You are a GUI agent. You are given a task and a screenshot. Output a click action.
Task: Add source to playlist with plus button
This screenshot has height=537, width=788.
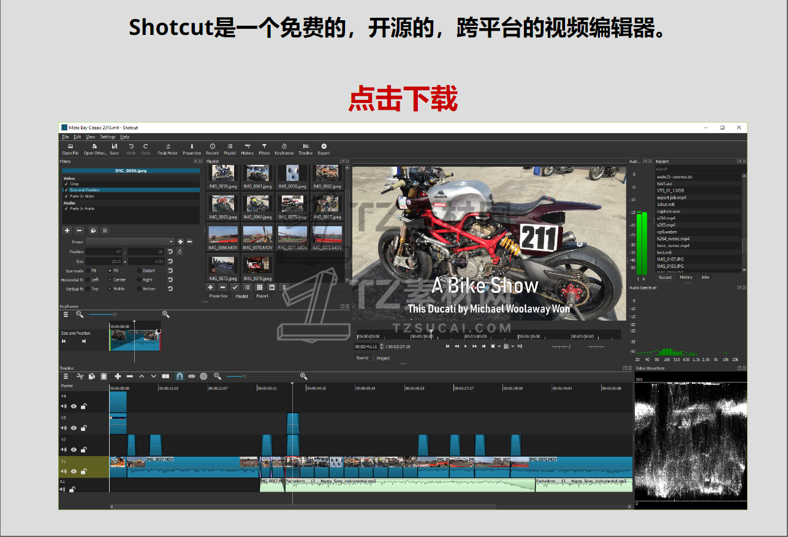pos(210,287)
